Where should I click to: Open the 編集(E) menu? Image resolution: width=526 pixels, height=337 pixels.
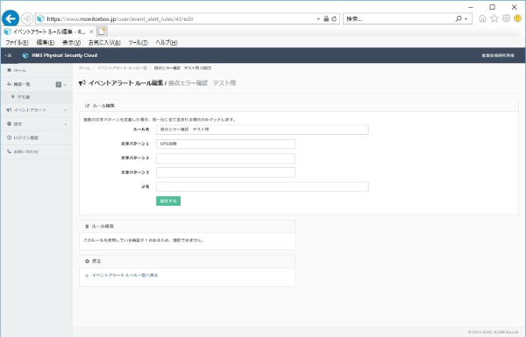click(x=46, y=43)
